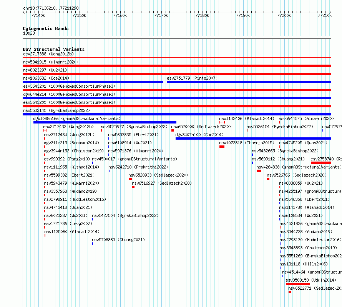Select nsv5943479 (Almarri2020) label
Viewport: 342px width, 307px height.
(x=71, y=183)
